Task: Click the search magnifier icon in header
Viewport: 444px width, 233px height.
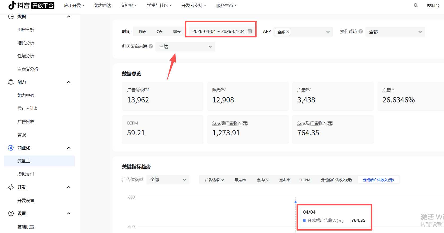Action: (416, 5)
